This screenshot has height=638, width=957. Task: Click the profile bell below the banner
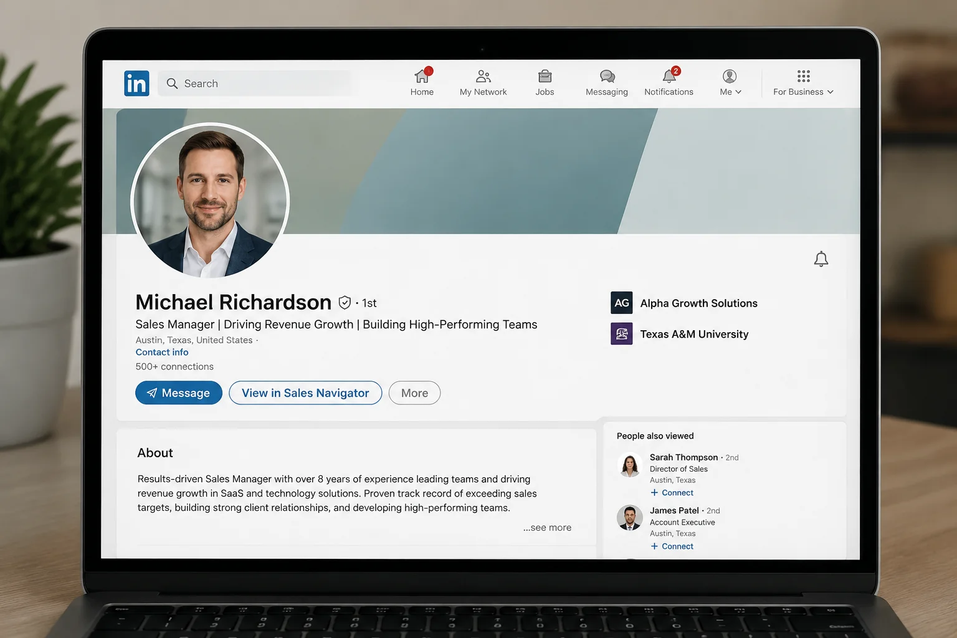click(x=821, y=259)
